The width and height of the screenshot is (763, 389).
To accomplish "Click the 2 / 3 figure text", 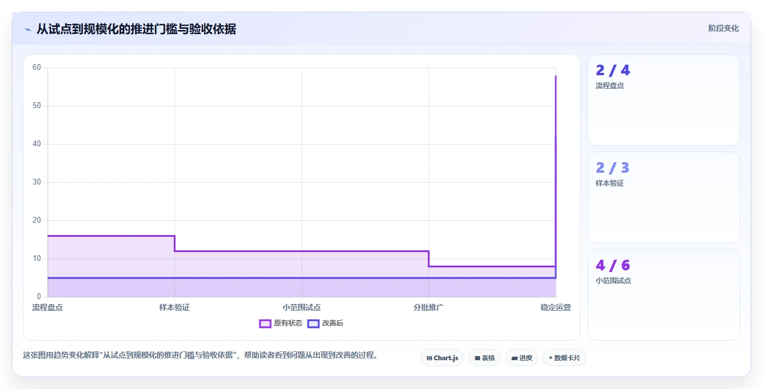I will click(613, 168).
